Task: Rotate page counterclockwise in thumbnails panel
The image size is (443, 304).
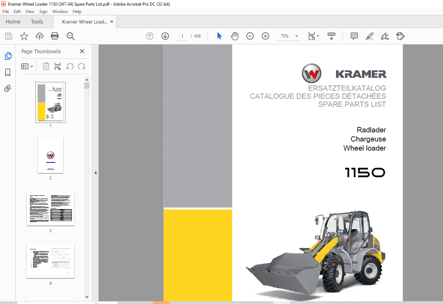Action: [x=70, y=66]
